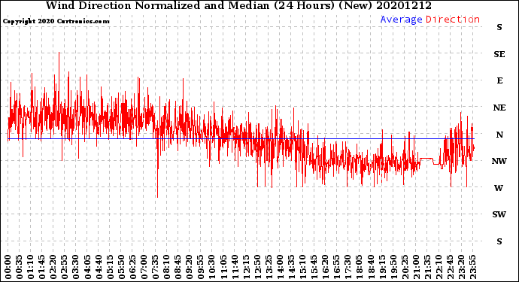519x282 pixels.
Task: Click the 11:40 time label
Action: 235,267
